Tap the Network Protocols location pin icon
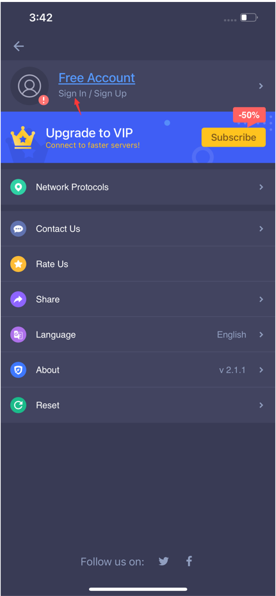This screenshot has width=276, height=596. pos(18,187)
